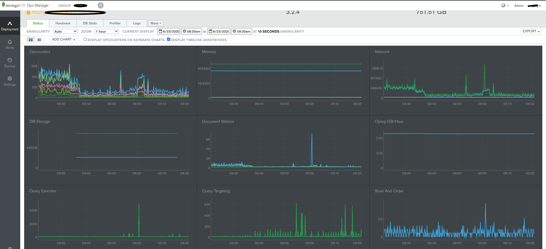The height and width of the screenshot is (249, 546).
Task: Click the Query Executor chart title
Action: point(43,191)
